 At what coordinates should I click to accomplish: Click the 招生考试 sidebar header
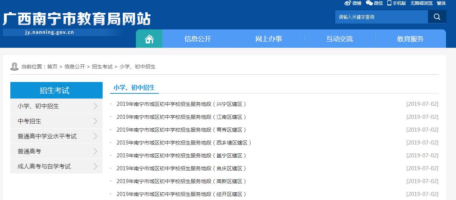pyautogui.click(x=56, y=90)
